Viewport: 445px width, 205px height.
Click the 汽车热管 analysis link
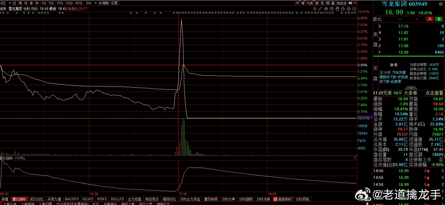399,72
